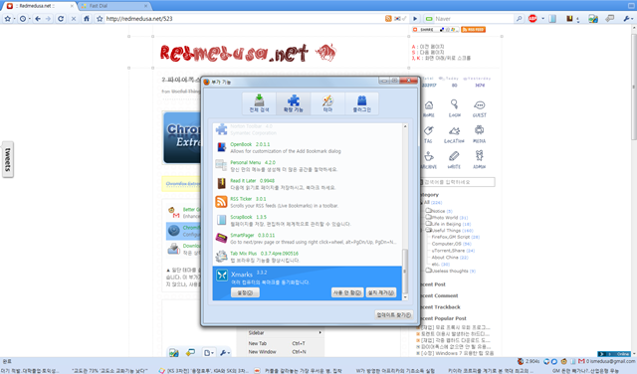
Task: Open the Firefox,GM Script subcategory
Action: tap(456, 237)
